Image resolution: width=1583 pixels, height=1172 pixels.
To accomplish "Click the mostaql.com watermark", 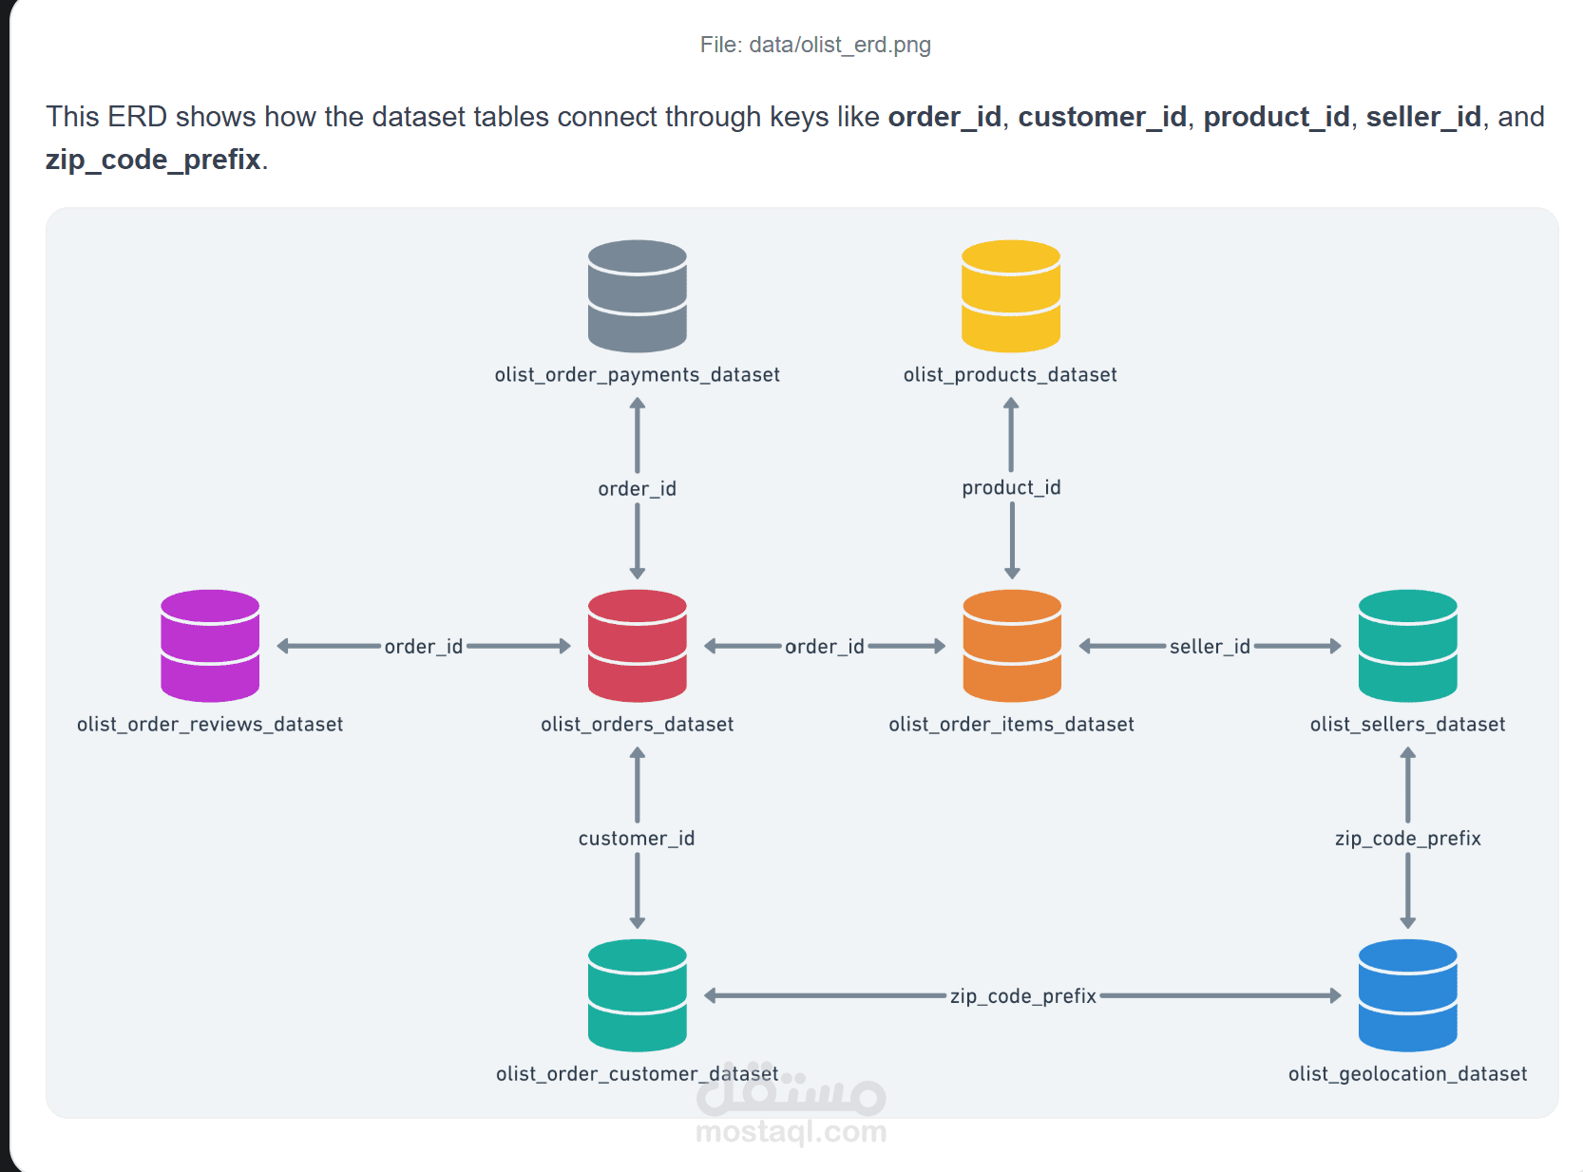I will pyautogui.click(x=791, y=1130).
